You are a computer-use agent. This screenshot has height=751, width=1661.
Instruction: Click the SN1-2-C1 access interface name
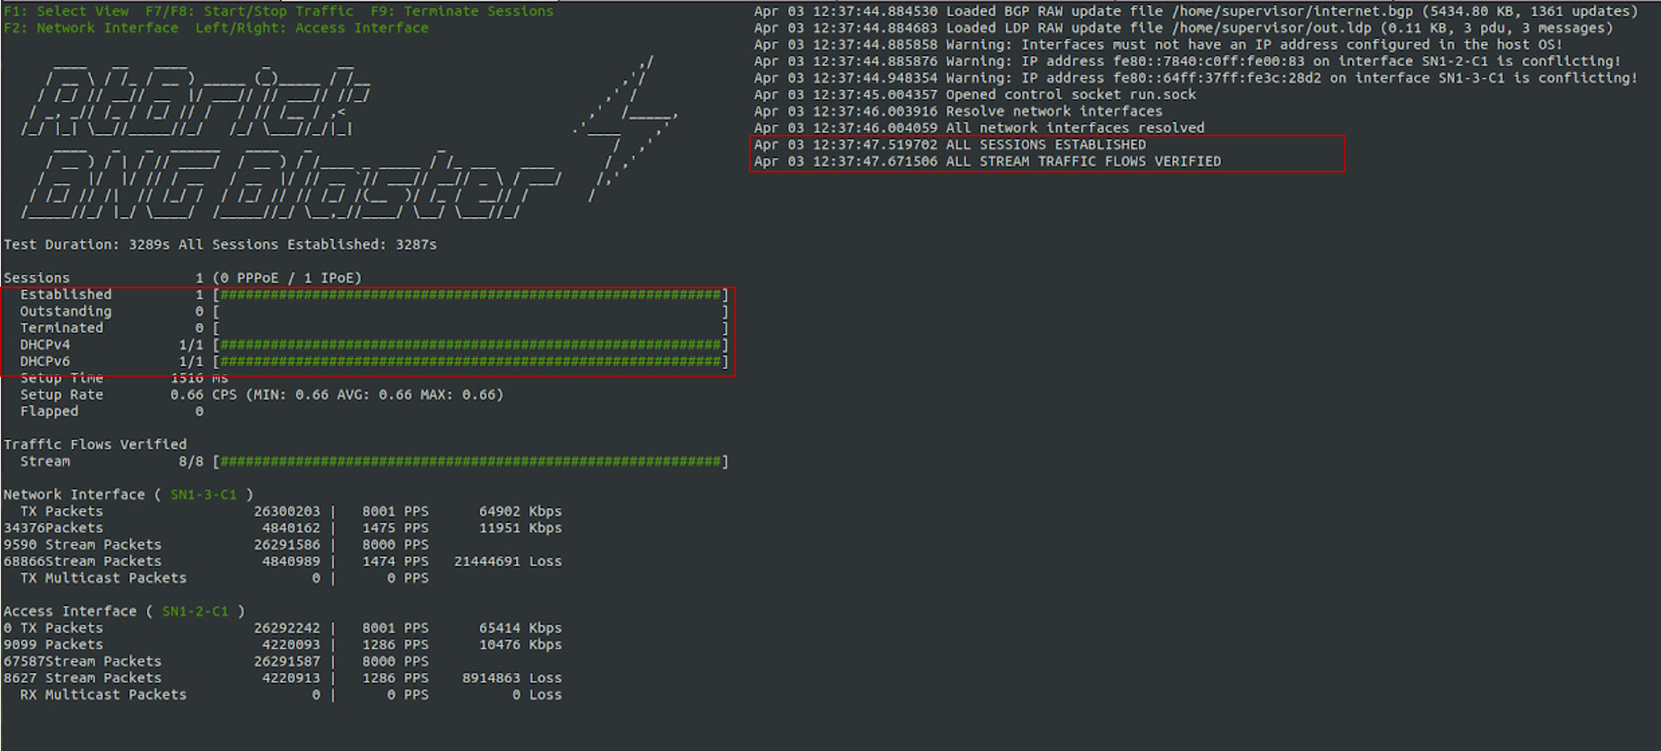coord(195,612)
